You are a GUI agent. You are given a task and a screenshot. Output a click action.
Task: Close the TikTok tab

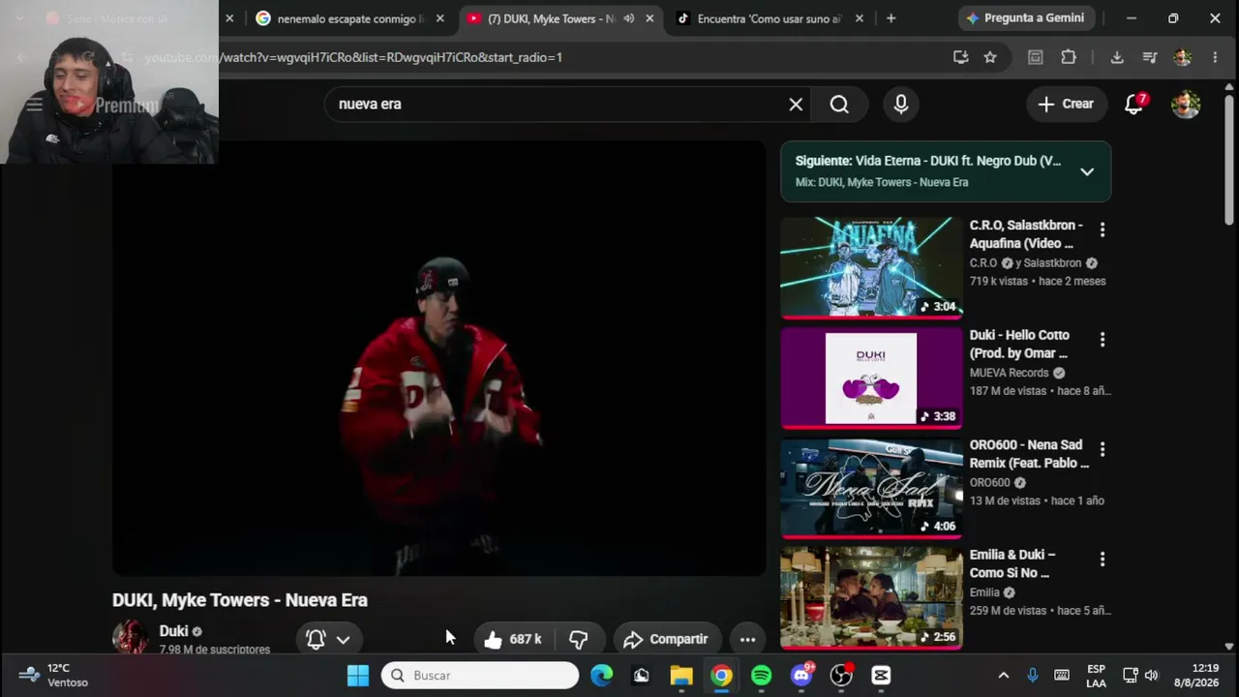[x=859, y=18]
